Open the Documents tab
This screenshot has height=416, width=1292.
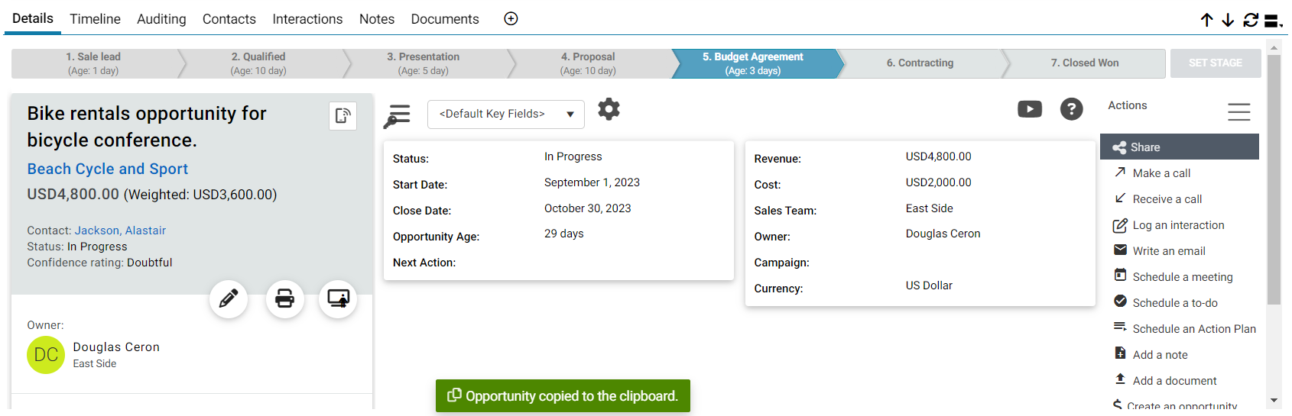point(445,19)
